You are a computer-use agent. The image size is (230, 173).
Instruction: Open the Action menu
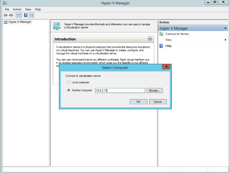(x=17, y=9)
